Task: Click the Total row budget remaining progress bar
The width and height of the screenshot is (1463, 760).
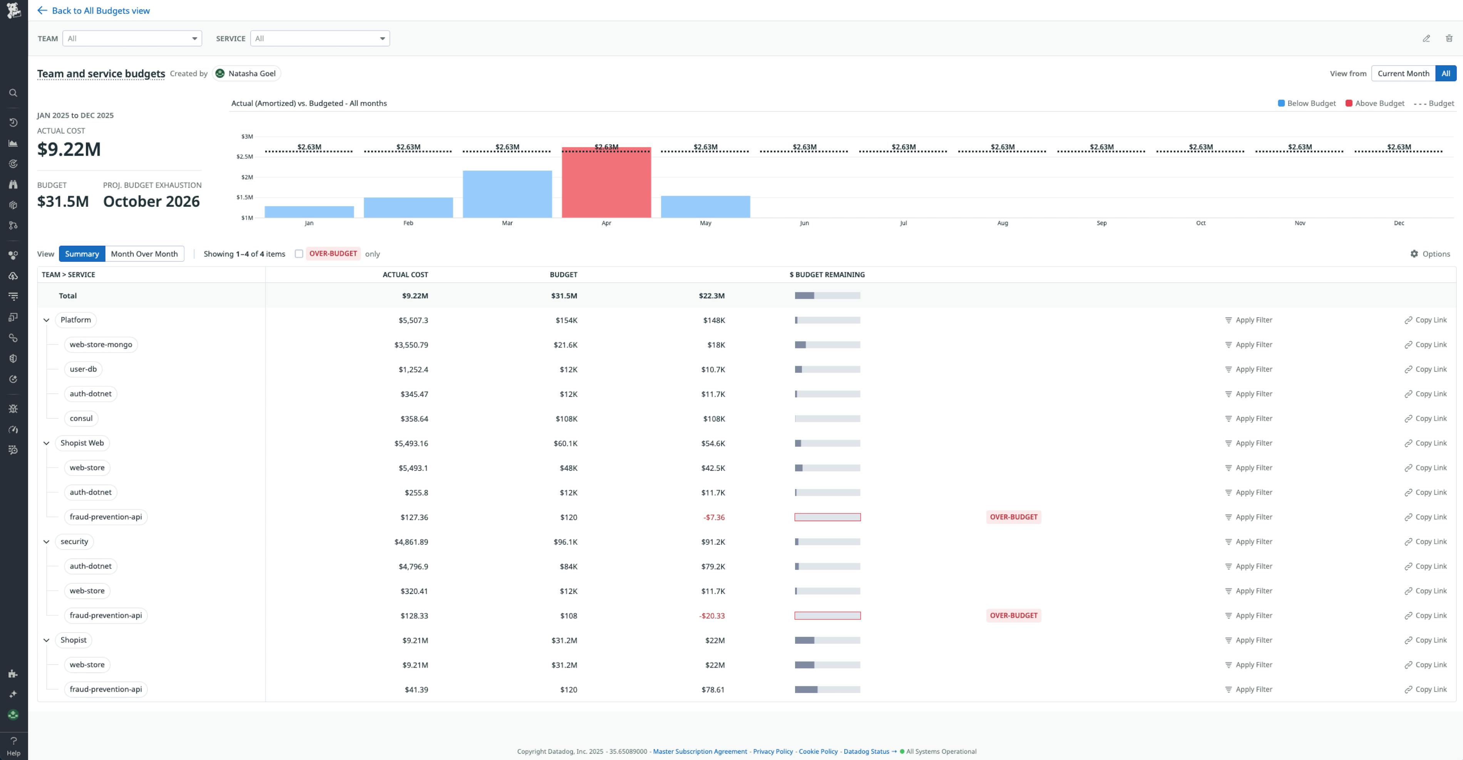Action: (x=827, y=295)
